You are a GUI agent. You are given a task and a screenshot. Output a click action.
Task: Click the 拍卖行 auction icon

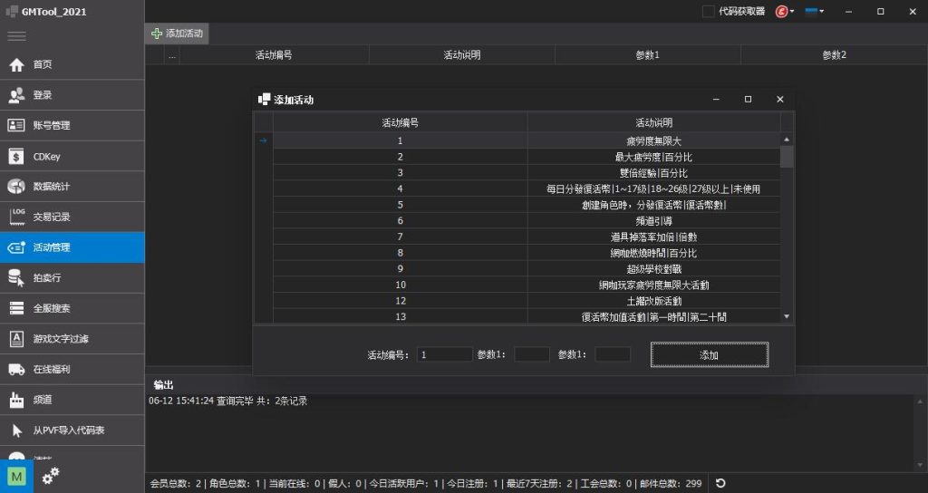(x=16, y=277)
